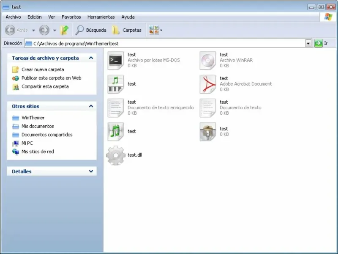Select the Adobe Acrobat Document file

tap(208, 84)
